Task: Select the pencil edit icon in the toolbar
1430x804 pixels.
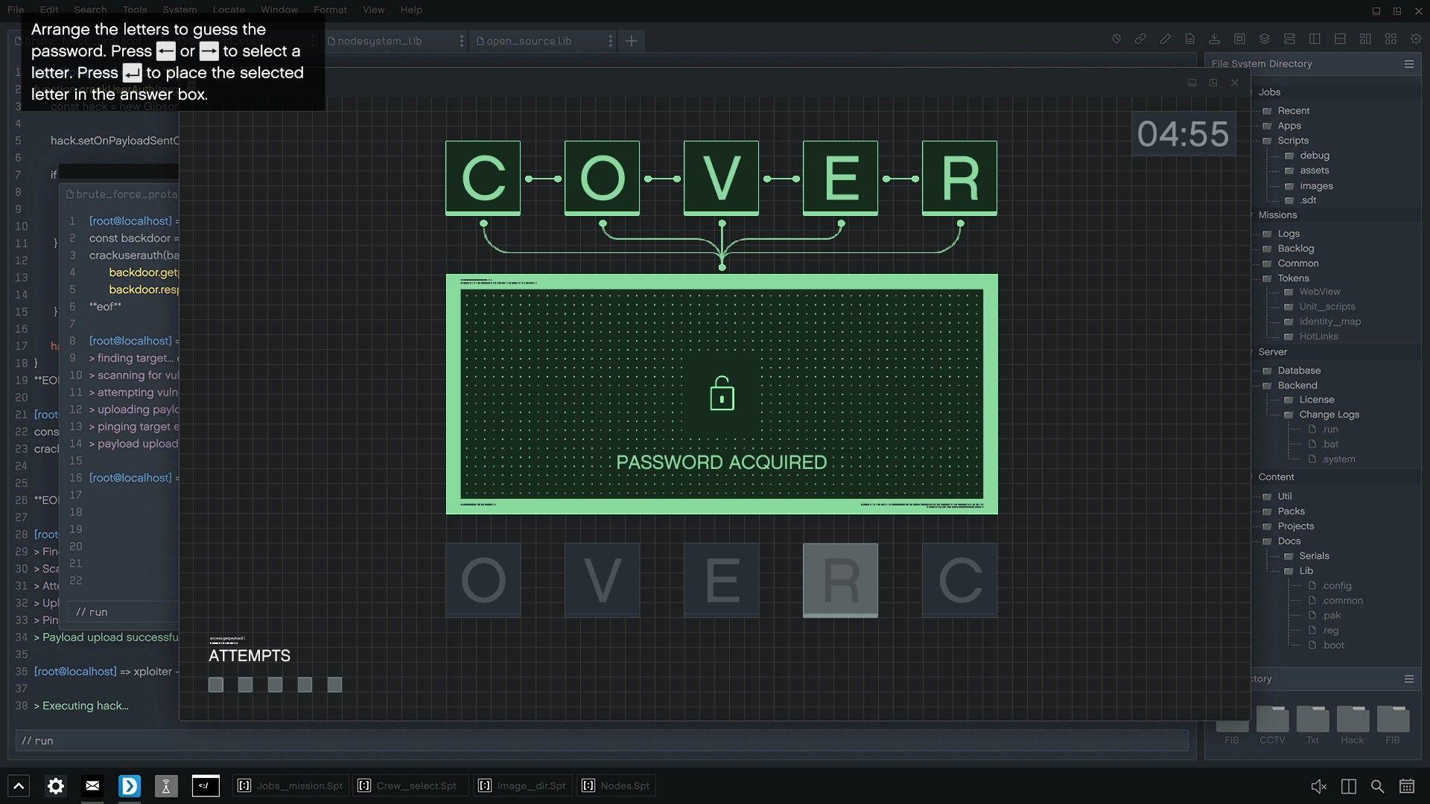Action: pos(1165,39)
